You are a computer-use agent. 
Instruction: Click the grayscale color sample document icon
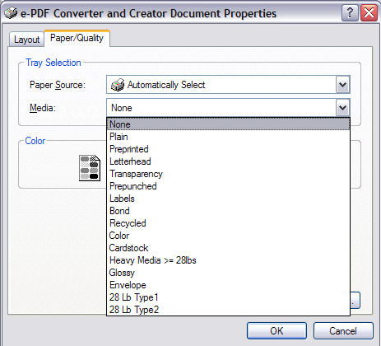(90, 168)
